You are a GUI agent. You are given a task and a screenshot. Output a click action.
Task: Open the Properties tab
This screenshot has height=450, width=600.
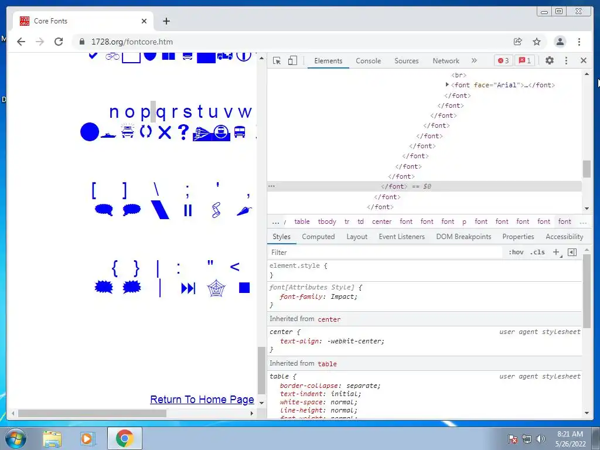(518, 237)
